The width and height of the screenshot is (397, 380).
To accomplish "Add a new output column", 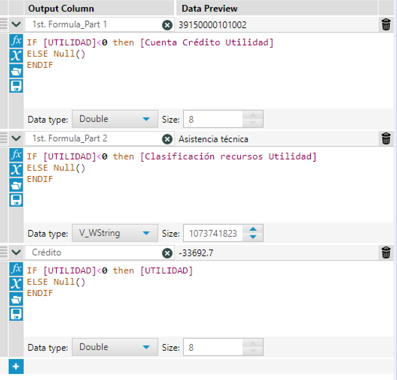I will point(16,366).
